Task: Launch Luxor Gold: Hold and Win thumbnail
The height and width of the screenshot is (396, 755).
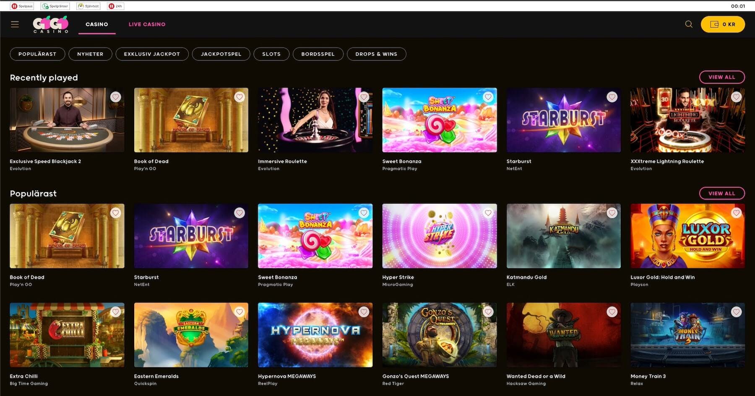Action: click(688, 236)
